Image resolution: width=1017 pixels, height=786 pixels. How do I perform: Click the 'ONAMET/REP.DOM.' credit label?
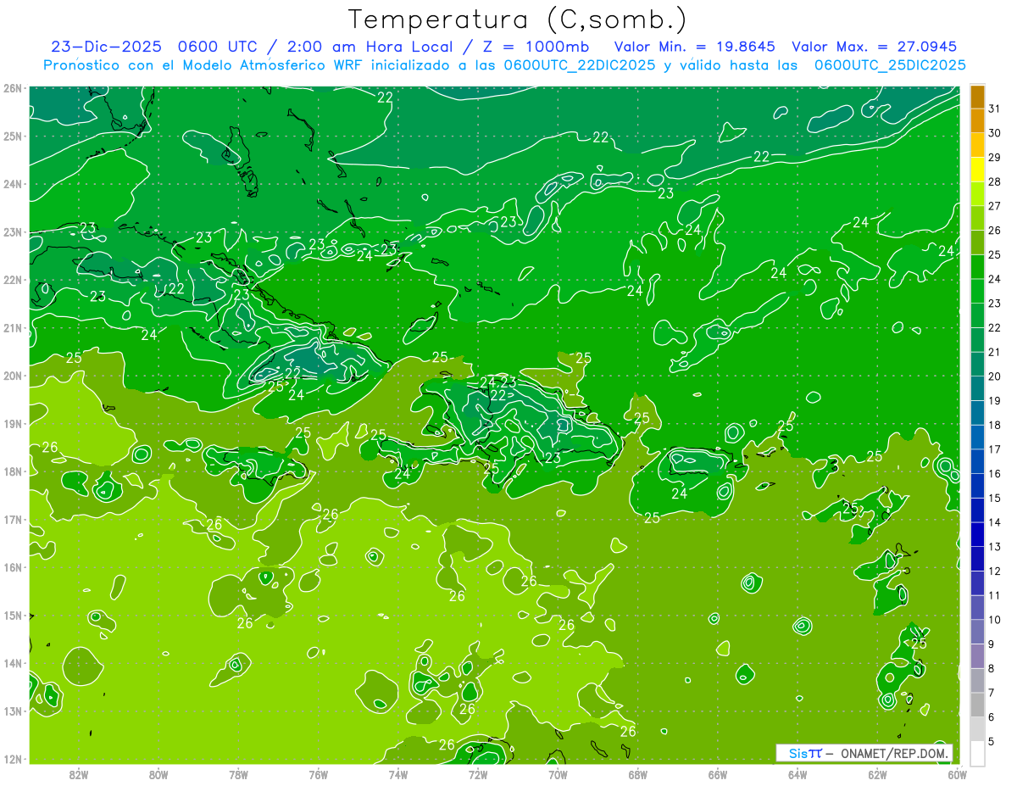click(893, 753)
